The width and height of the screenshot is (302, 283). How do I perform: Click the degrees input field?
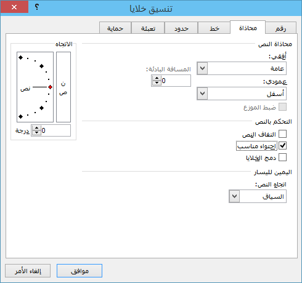pos(55,130)
